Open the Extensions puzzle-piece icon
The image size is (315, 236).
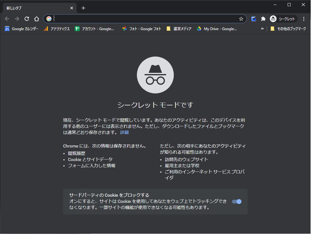tap(263, 19)
